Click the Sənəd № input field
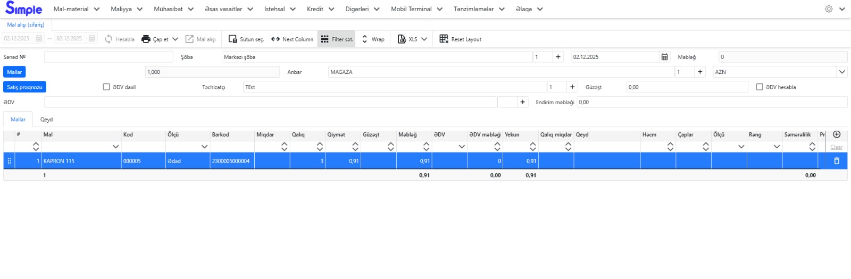The image size is (851, 279). 109,57
